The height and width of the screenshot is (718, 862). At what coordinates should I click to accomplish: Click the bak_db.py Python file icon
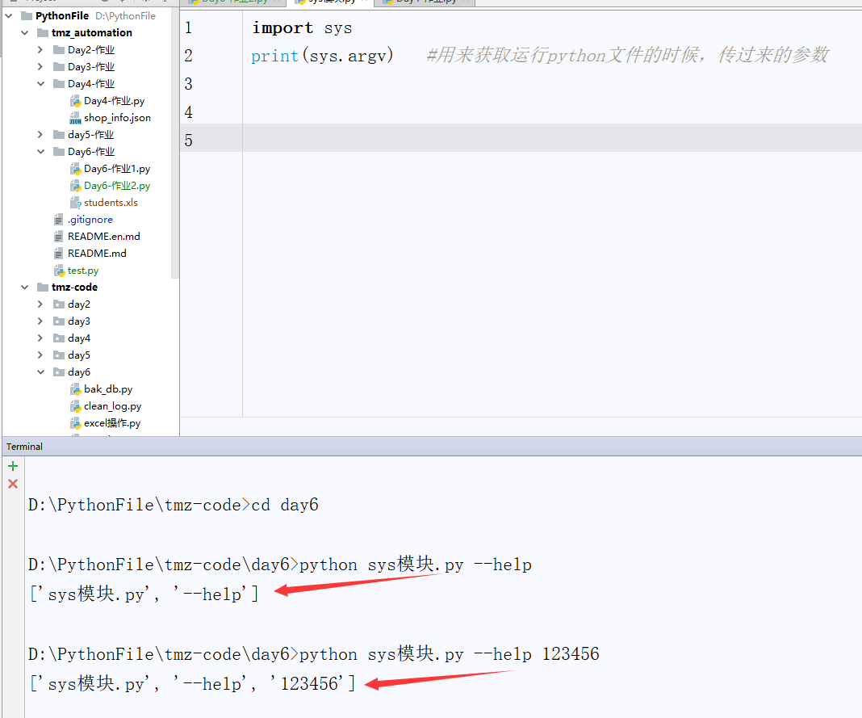(x=75, y=389)
